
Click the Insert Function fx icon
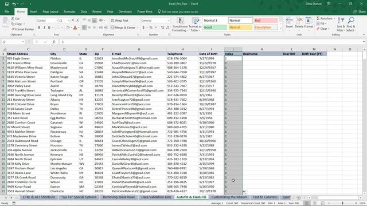(54, 42)
